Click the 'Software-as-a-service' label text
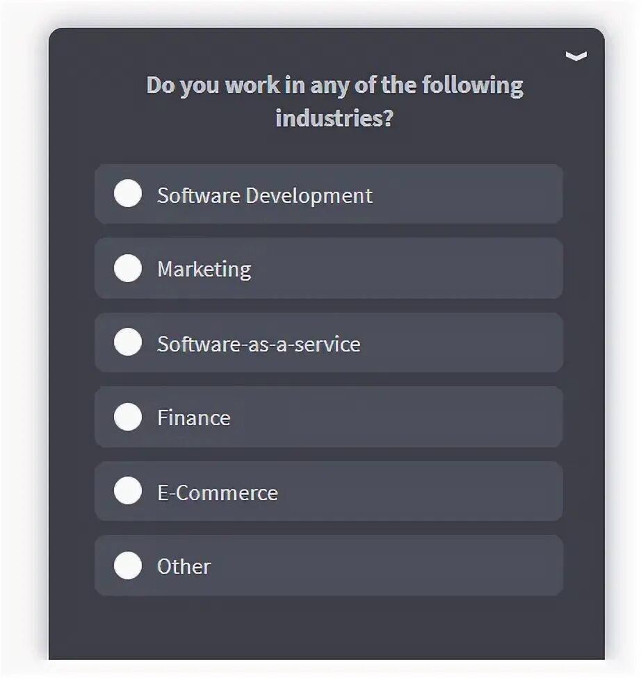641x678 pixels. [x=259, y=345]
